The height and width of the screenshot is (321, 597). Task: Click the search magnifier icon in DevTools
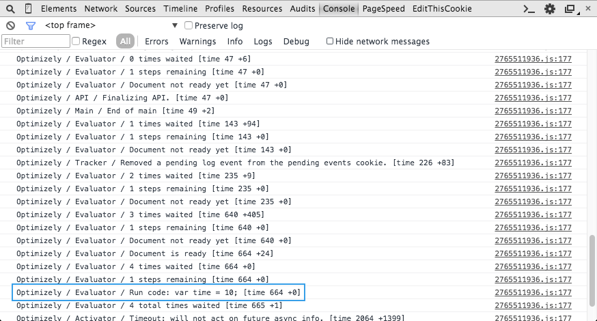click(x=10, y=9)
